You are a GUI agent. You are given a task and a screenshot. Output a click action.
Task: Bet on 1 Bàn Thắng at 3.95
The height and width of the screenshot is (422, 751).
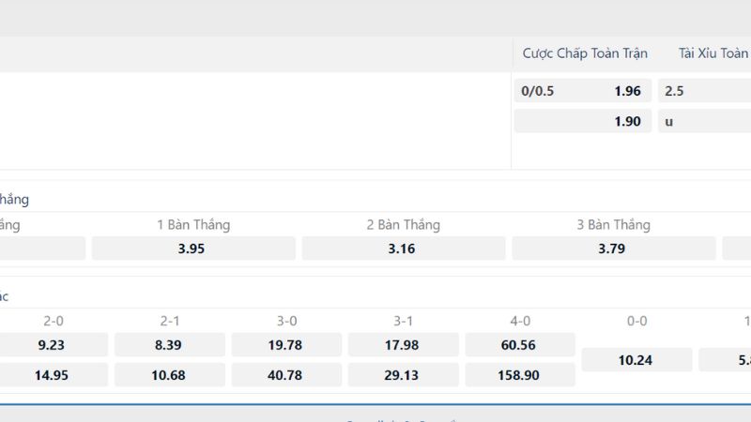pos(193,249)
